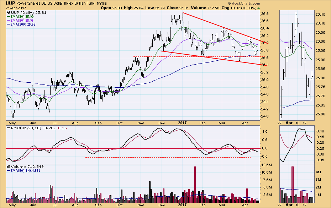The width and height of the screenshot is (331, 208).
Task: Click the 10.0M volume axis label
Action: (267, 173)
